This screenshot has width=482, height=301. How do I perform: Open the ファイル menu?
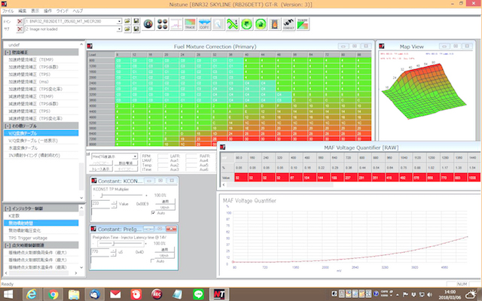(x=9, y=11)
